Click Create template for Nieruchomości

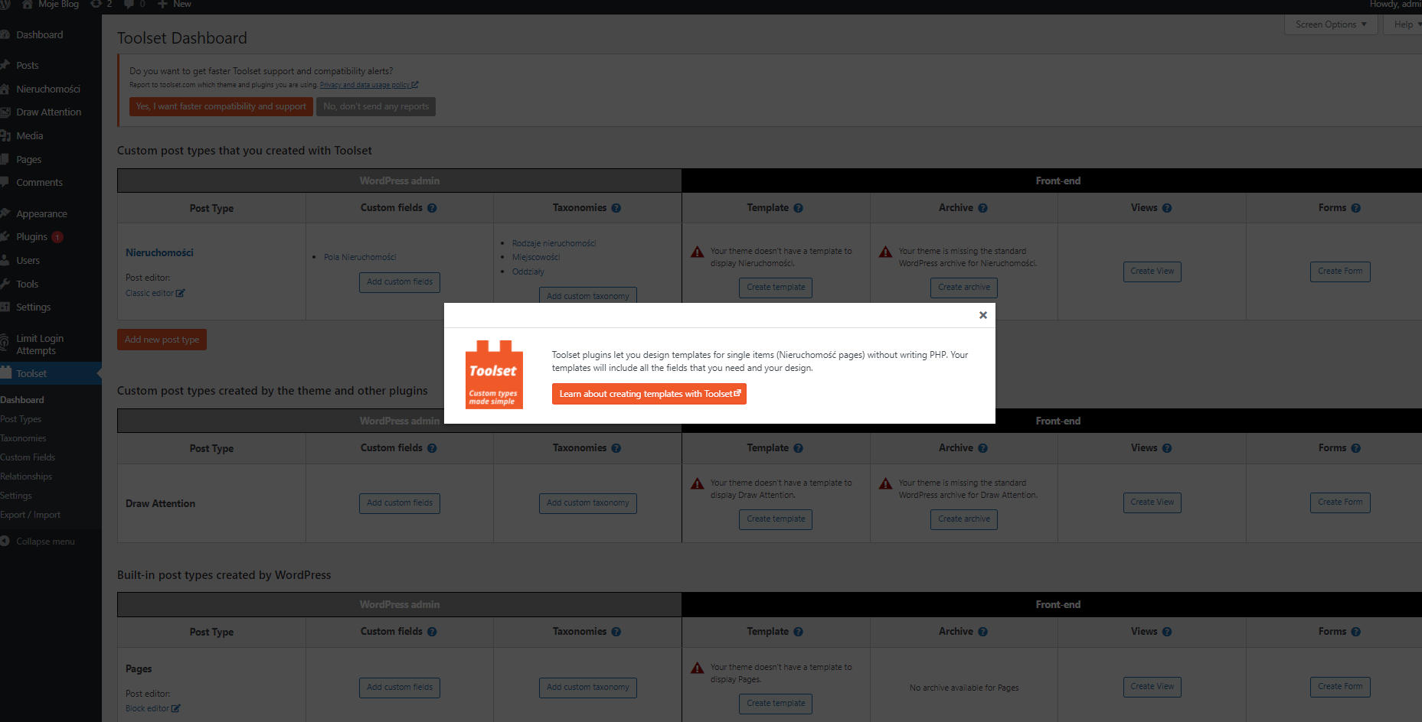(x=776, y=288)
